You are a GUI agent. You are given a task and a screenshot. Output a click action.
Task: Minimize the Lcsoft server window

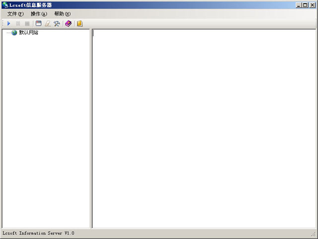pyautogui.click(x=299, y=5)
